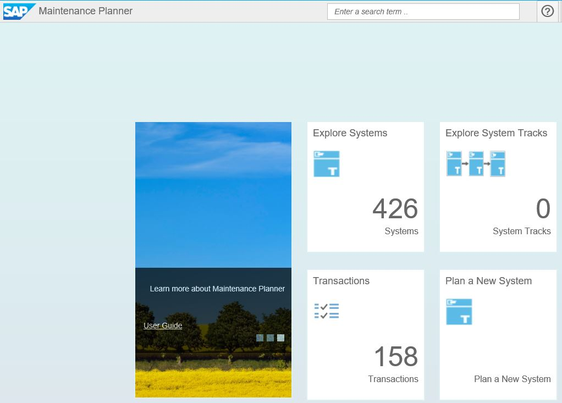The width and height of the screenshot is (562, 403).
Task: Open the help question mark icon
Action: click(547, 12)
